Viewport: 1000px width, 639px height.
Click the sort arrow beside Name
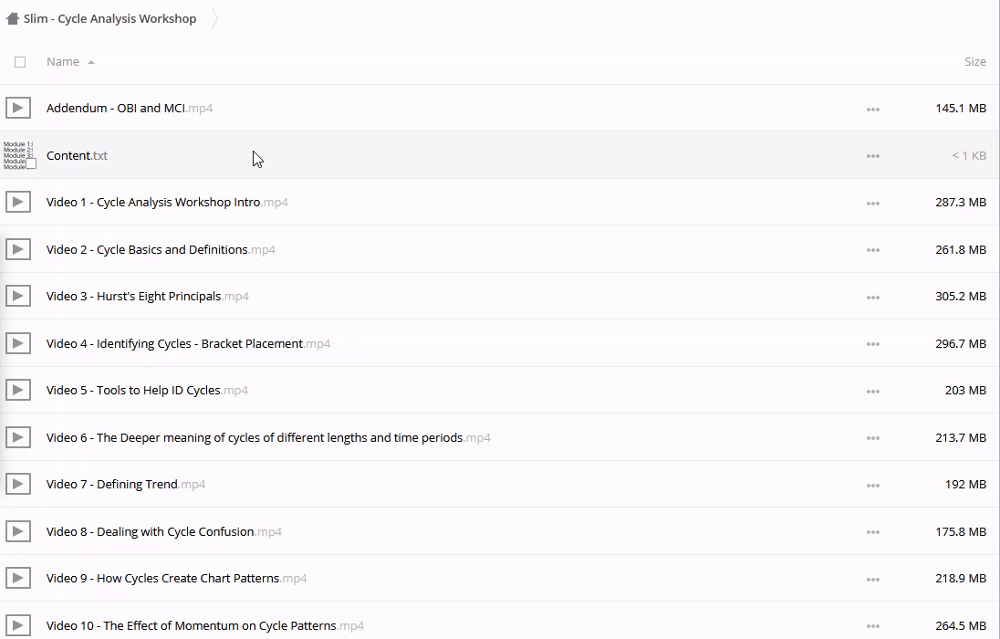pos(91,62)
